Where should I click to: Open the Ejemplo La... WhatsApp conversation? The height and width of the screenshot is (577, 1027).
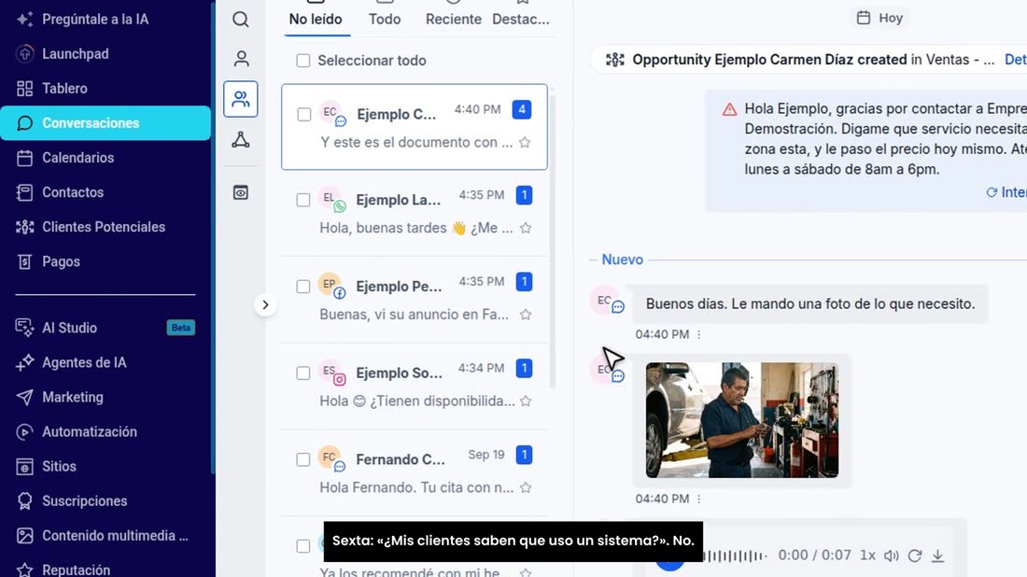(415, 214)
